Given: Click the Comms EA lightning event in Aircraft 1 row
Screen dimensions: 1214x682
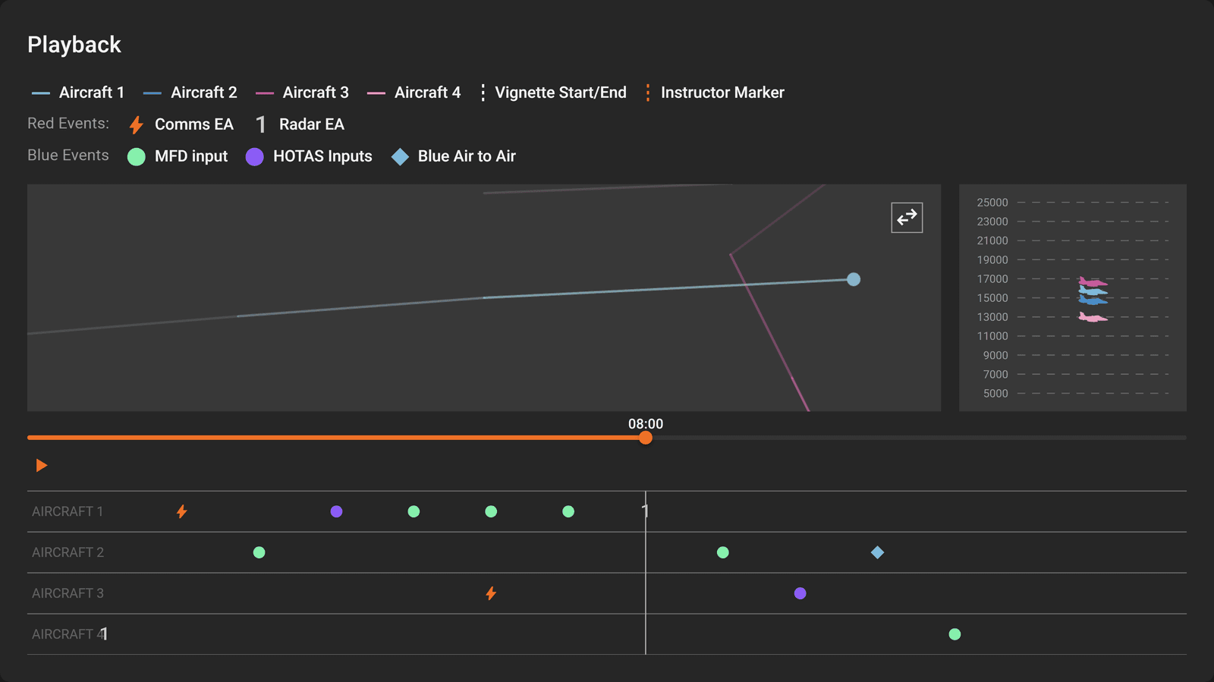Looking at the screenshot, I should point(182,511).
